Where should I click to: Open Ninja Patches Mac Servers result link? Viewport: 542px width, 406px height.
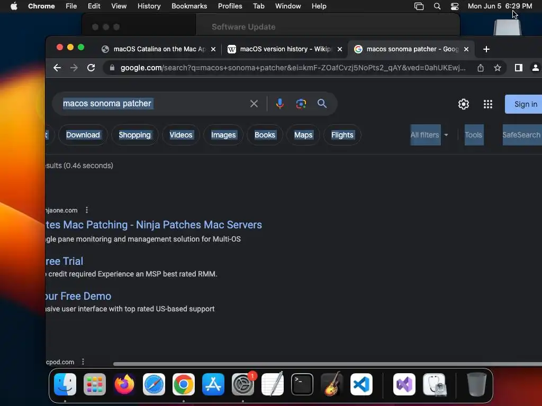point(154,225)
